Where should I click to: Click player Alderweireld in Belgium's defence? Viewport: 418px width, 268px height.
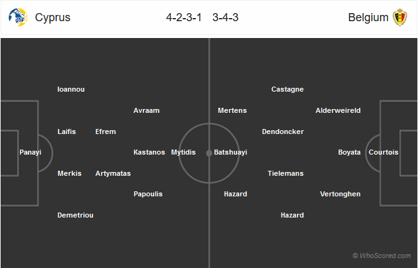[338, 110]
